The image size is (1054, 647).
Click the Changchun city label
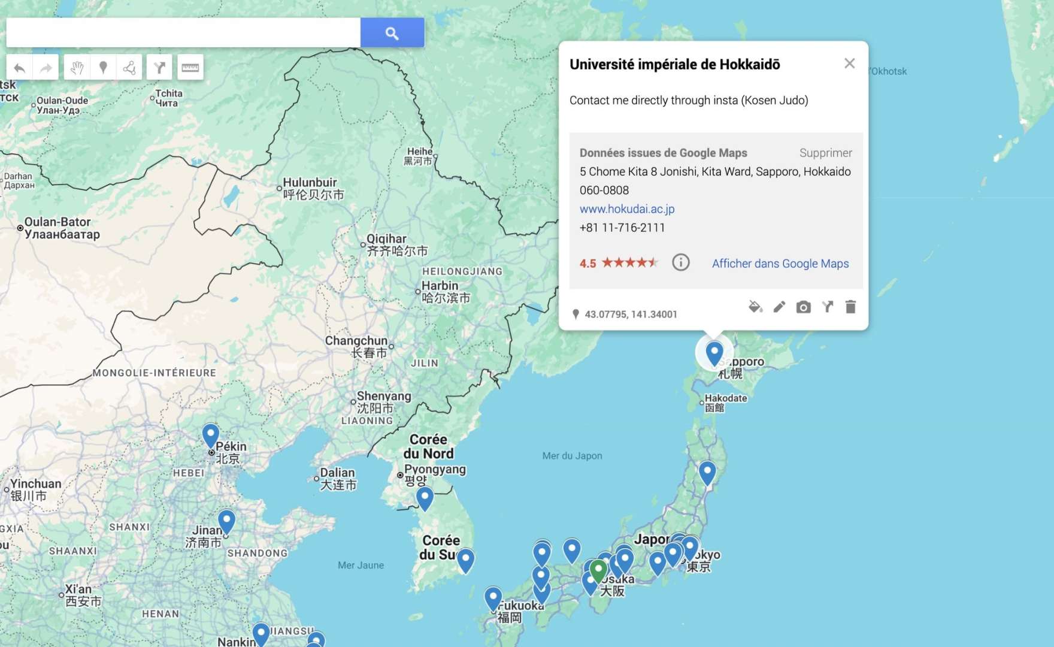coord(356,346)
